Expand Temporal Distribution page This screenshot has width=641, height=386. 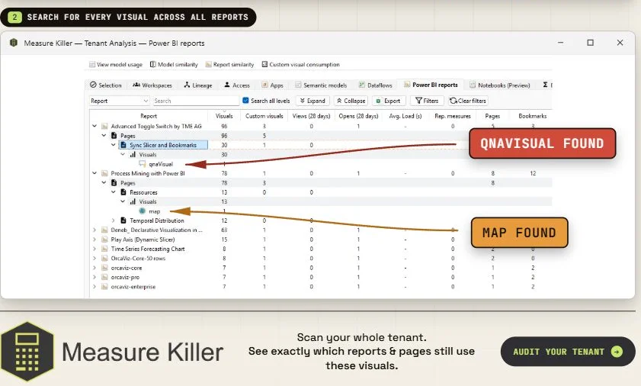click(x=114, y=220)
